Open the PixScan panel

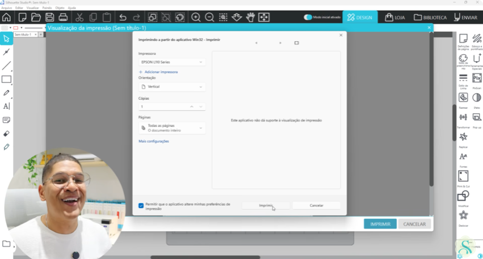[x=477, y=81]
